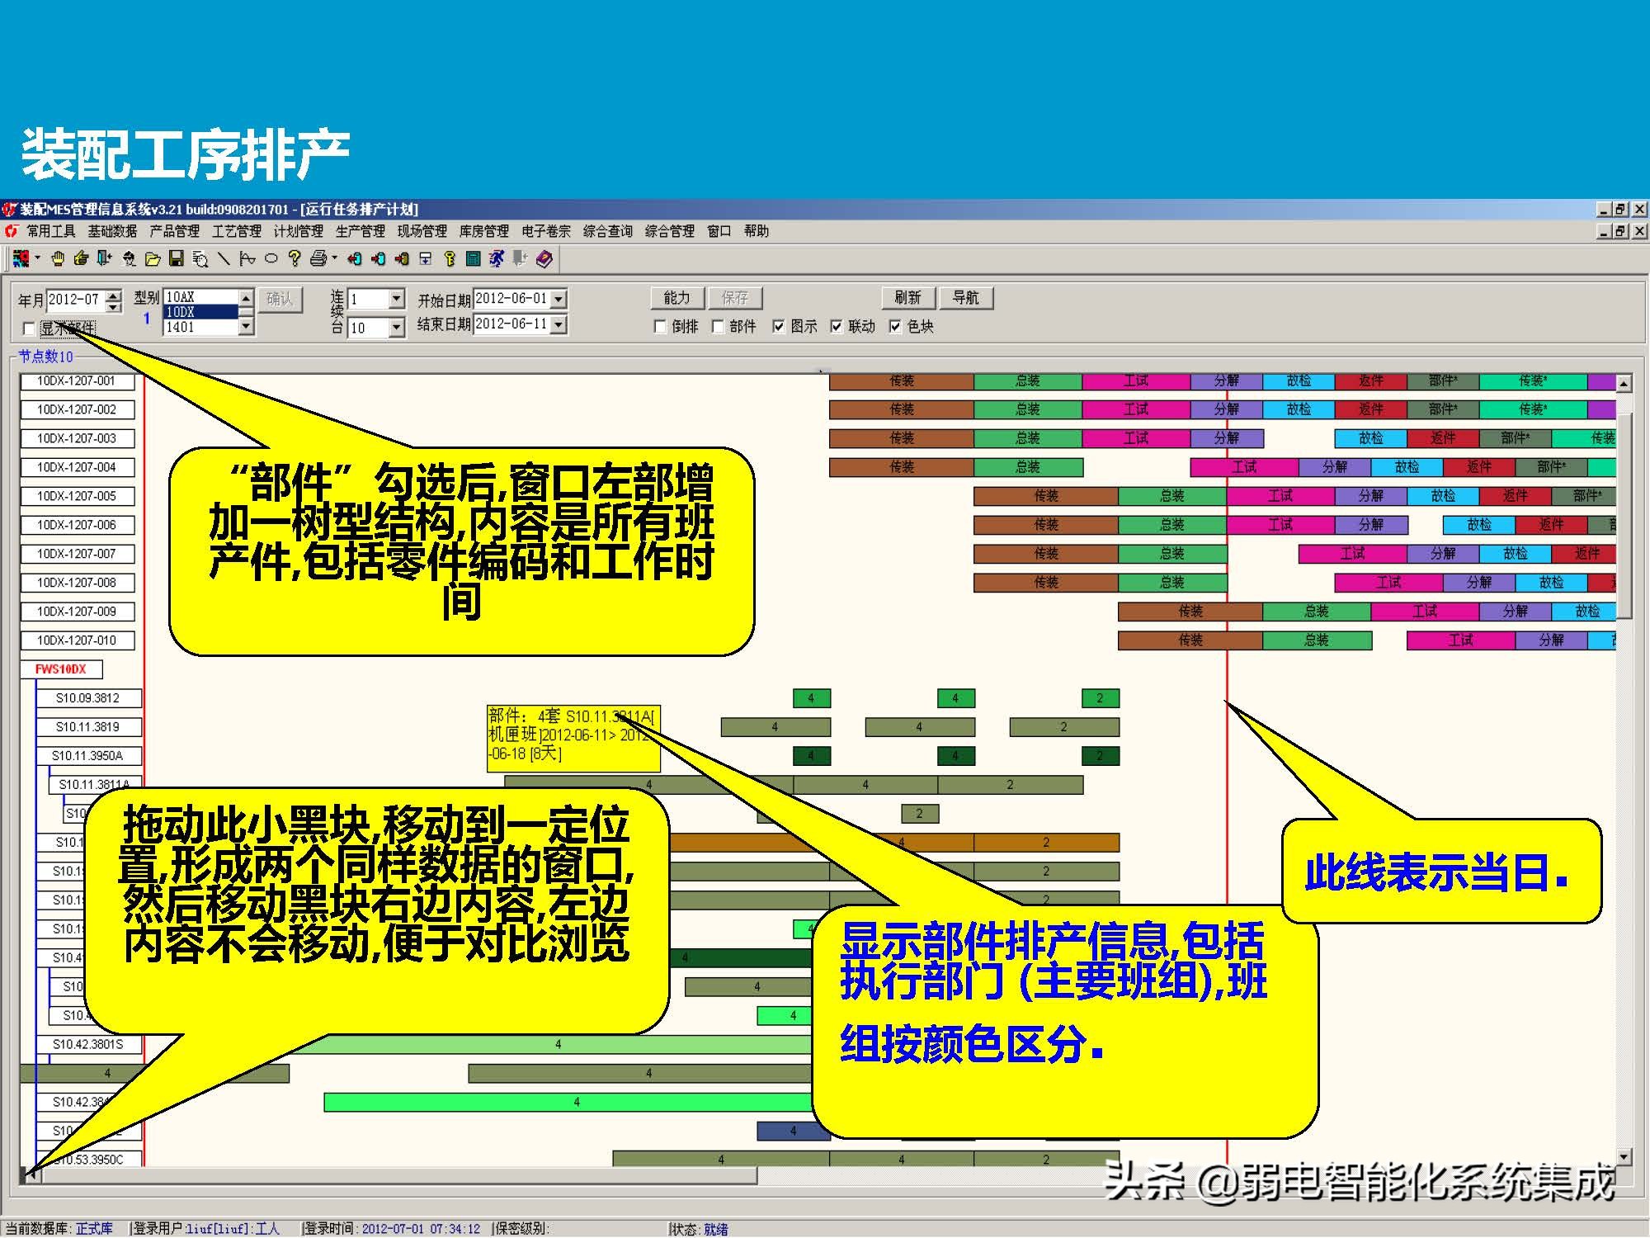
Task: Select part node S10.09.3812
Action: point(87,698)
